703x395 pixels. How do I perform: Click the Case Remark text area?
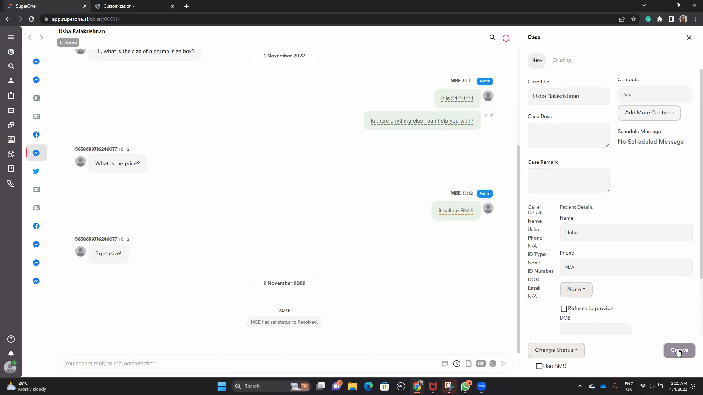tap(569, 181)
